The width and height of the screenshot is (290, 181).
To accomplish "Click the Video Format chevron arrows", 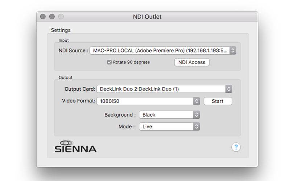I will point(196,101).
